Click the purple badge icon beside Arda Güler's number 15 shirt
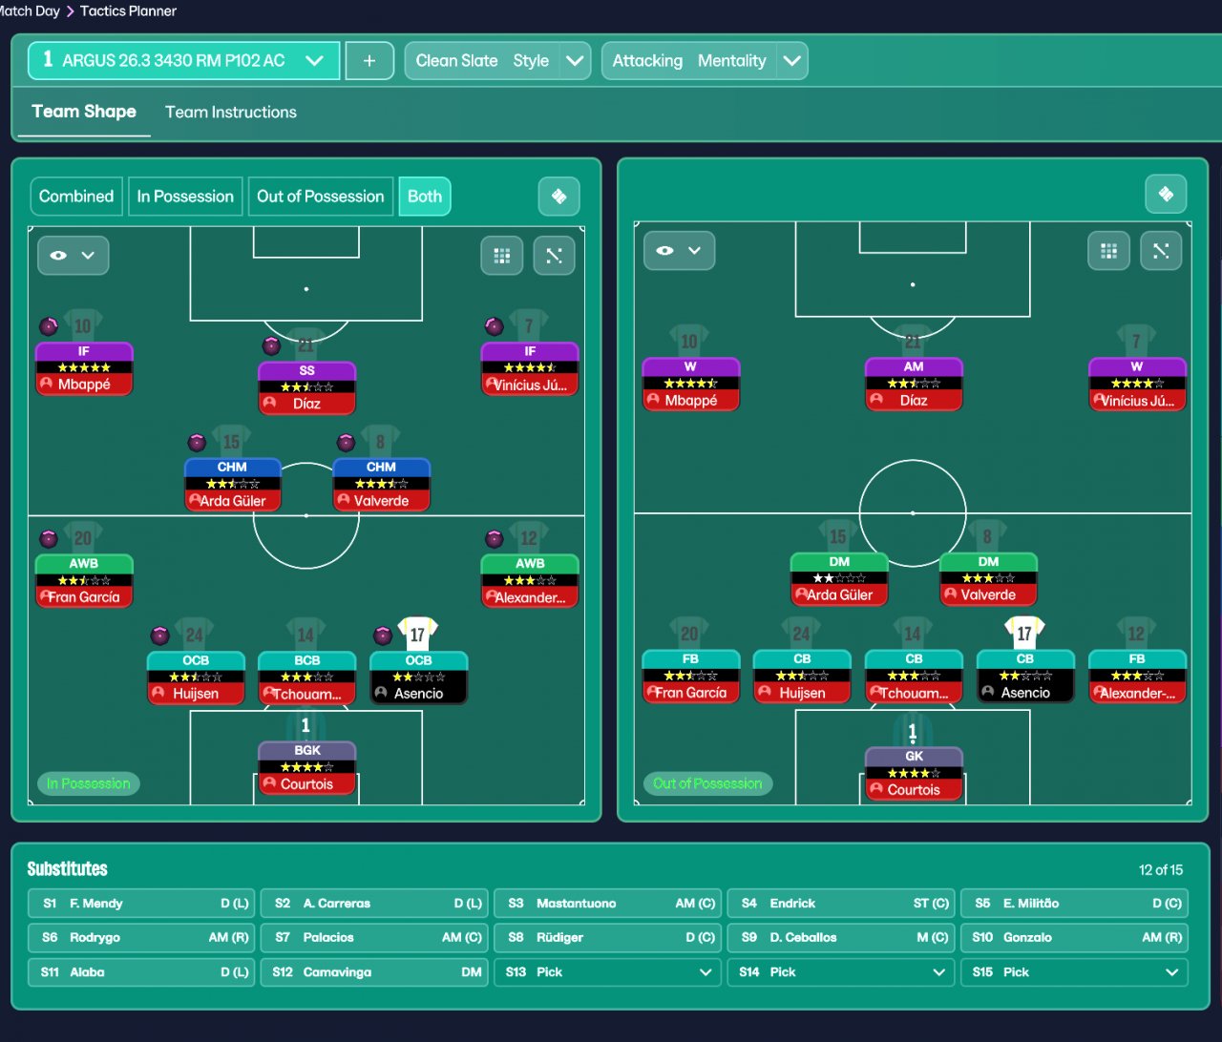 (197, 442)
